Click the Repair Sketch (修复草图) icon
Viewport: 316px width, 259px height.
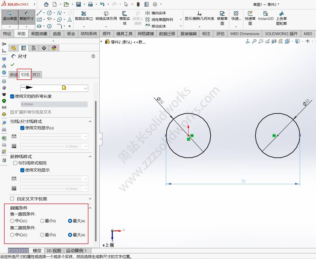(222, 16)
